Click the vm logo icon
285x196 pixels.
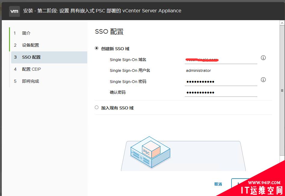[x=14, y=11]
